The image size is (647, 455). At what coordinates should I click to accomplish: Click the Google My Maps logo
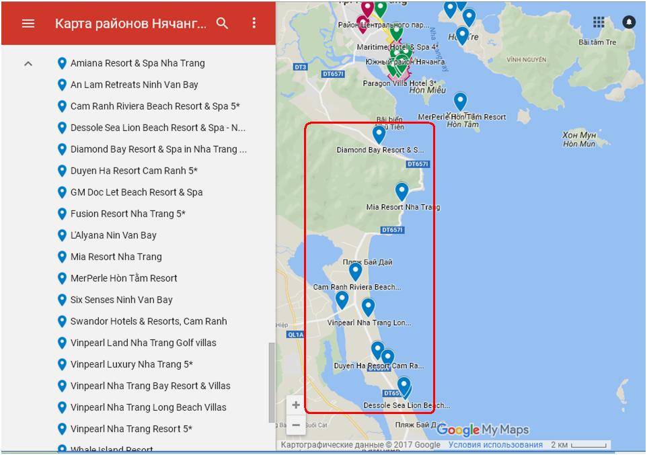click(483, 430)
